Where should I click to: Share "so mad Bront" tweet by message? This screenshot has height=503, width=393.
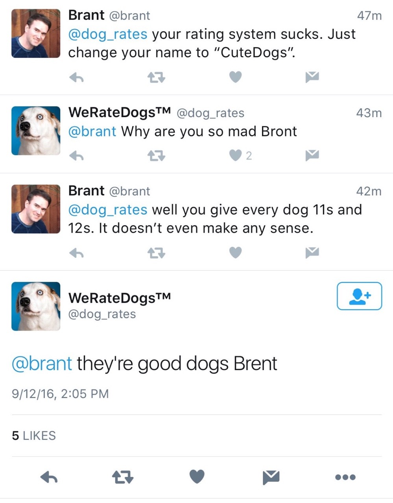(312, 156)
